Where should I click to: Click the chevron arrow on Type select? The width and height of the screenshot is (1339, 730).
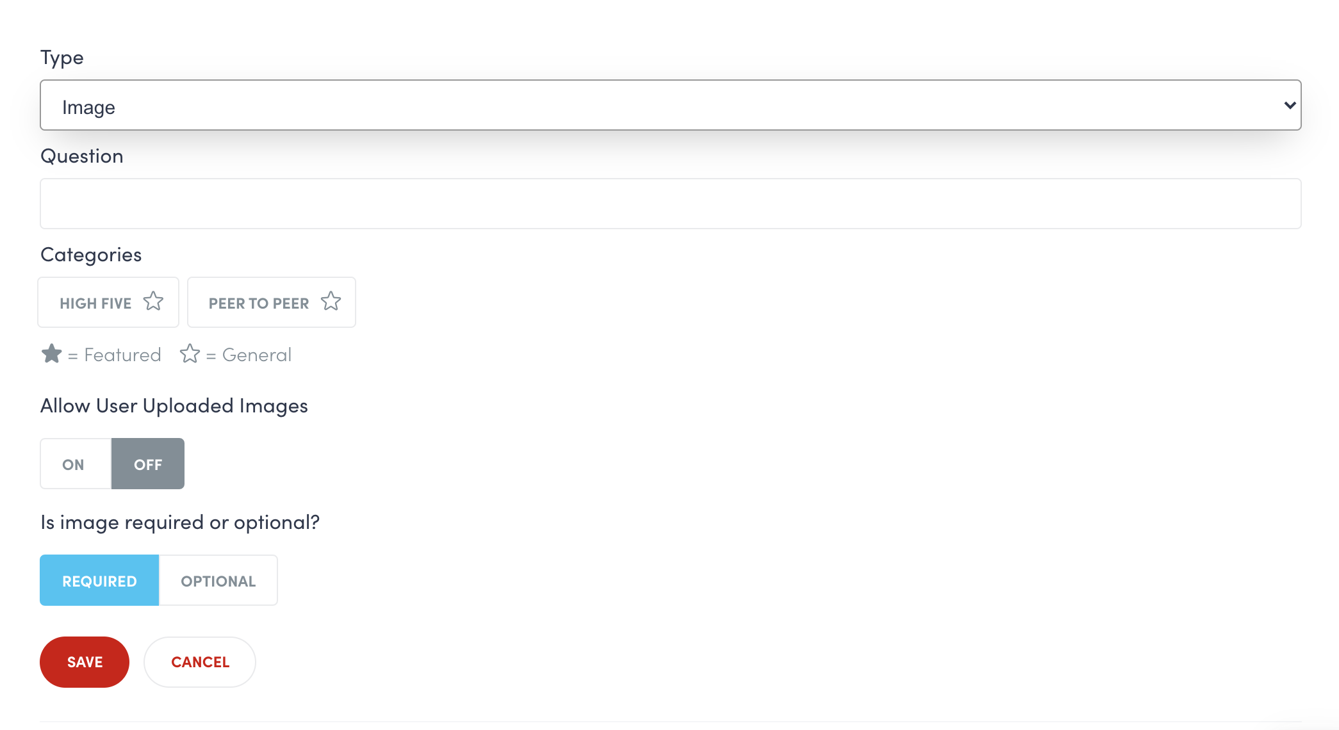click(x=1290, y=106)
